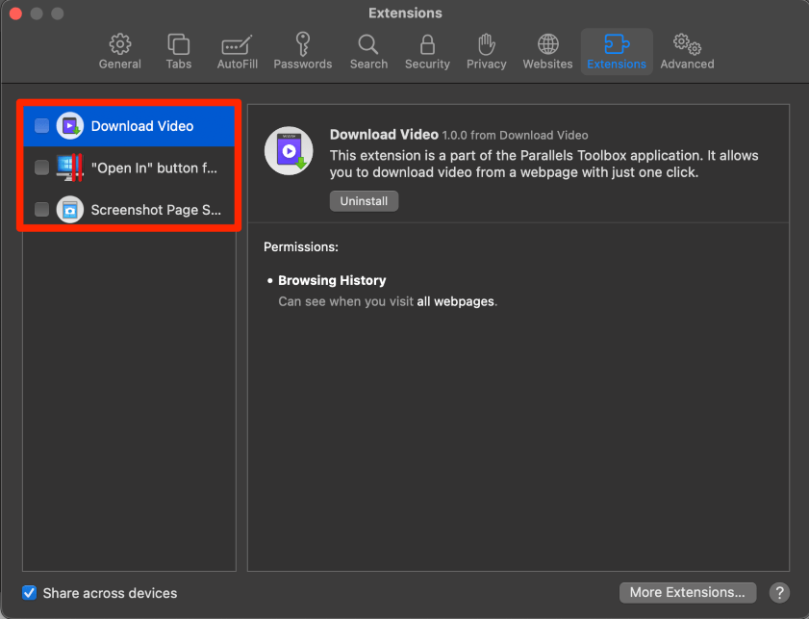Image resolution: width=809 pixels, height=619 pixels.
Task: Click the Parallels "Open In" extension icon
Action: point(69,168)
